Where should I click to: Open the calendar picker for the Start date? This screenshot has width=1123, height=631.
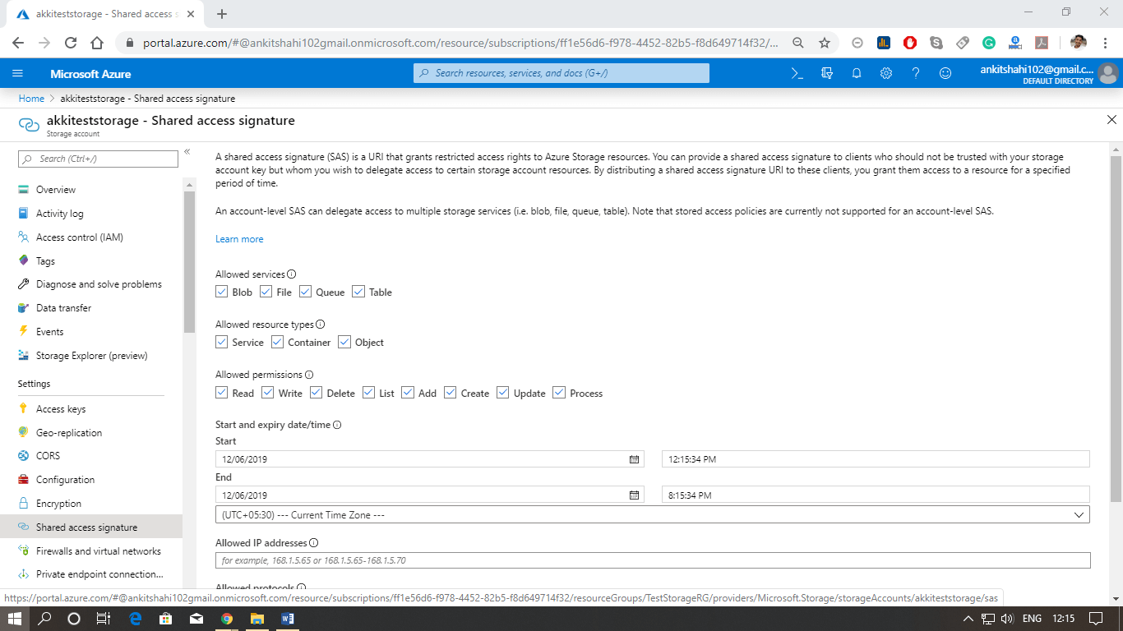[634, 459]
